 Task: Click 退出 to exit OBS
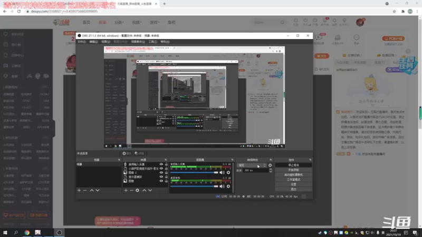pyautogui.click(x=293, y=189)
